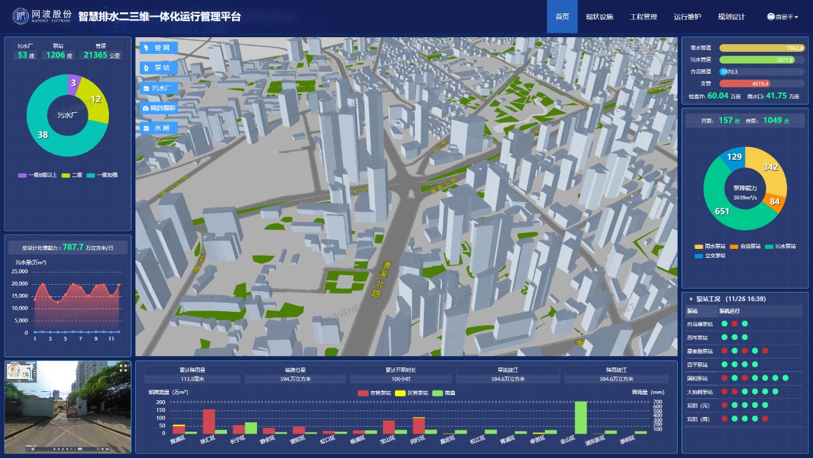813x458 pixels.
Task: Click 泵站 count value 1206
Action: pyautogui.click(x=55, y=55)
